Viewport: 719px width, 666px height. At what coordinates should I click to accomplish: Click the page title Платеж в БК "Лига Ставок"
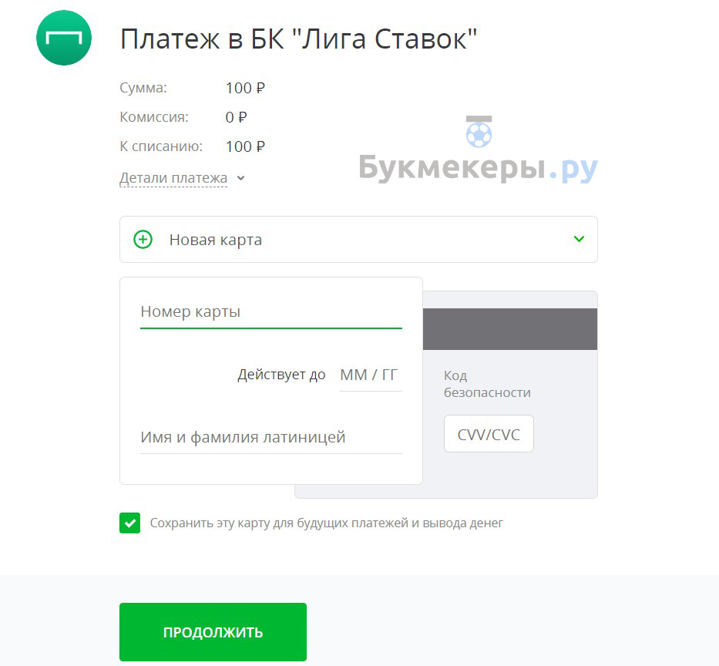pos(298,39)
